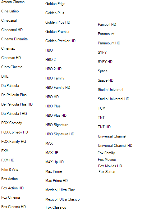Open the Golden Premier HD channel
Image resolution: width=160 pixels, height=217 pixels.
(x=60, y=41)
